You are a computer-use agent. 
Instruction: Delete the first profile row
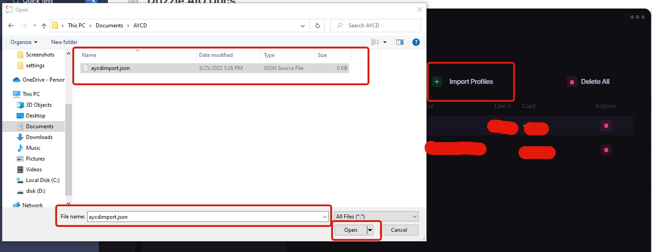point(606,126)
